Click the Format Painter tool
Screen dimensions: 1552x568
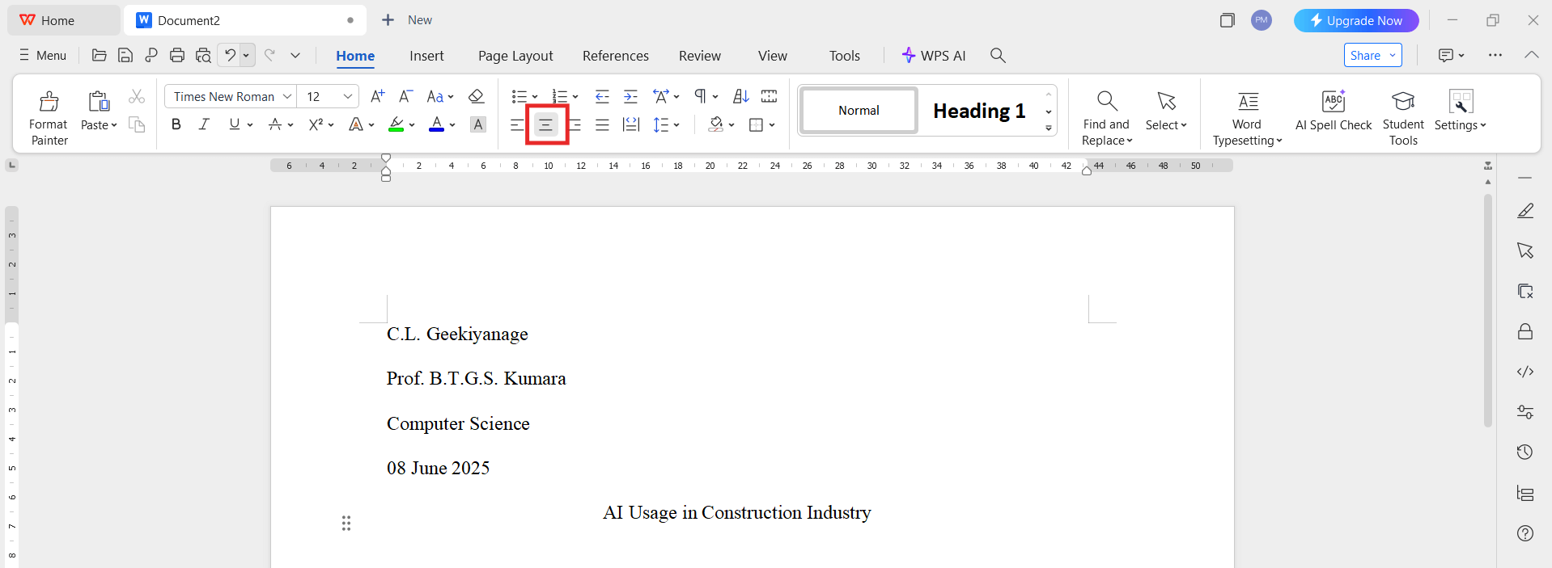[x=49, y=117]
